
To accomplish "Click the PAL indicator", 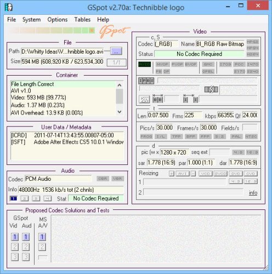I will tap(236, 136).
